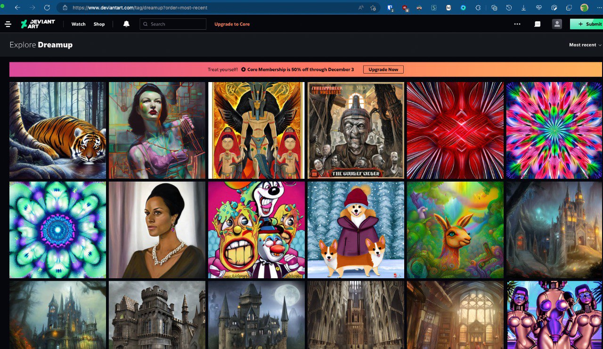Click the Upgrade Now button
Viewport: 603px width, 349px height.
[383, 69]
